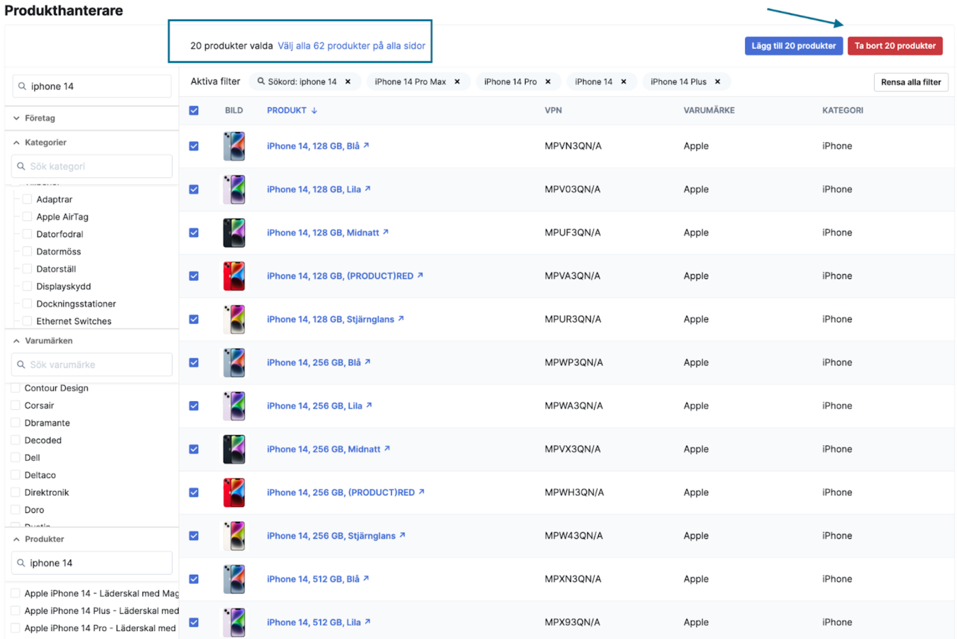957x639 pixels.
Task: Remove the iPhone 14 filter chip
Action: (623, 82)
